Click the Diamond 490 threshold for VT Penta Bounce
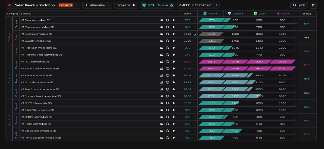 (235, 138)
